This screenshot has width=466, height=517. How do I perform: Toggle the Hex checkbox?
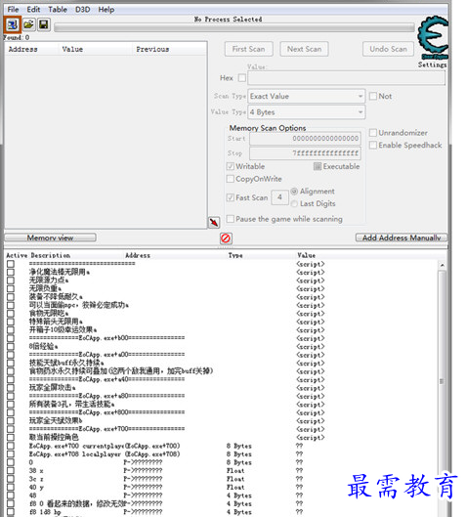[242, 78]
